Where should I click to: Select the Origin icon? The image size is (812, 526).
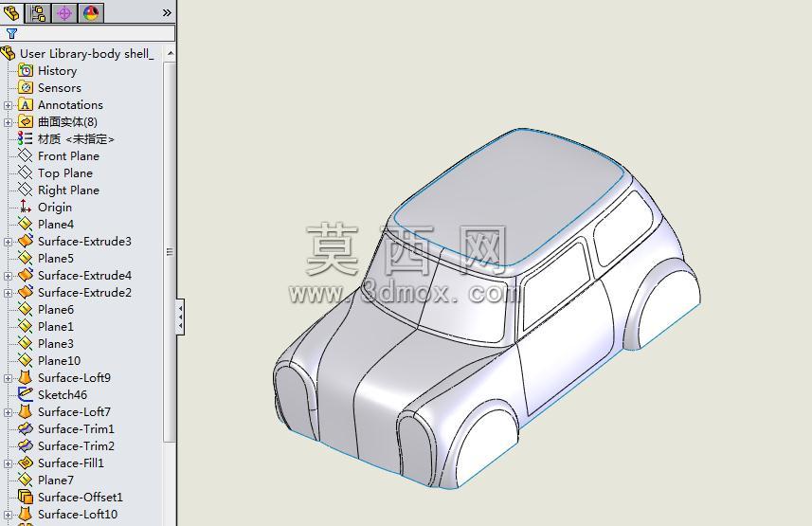[26, 207]
